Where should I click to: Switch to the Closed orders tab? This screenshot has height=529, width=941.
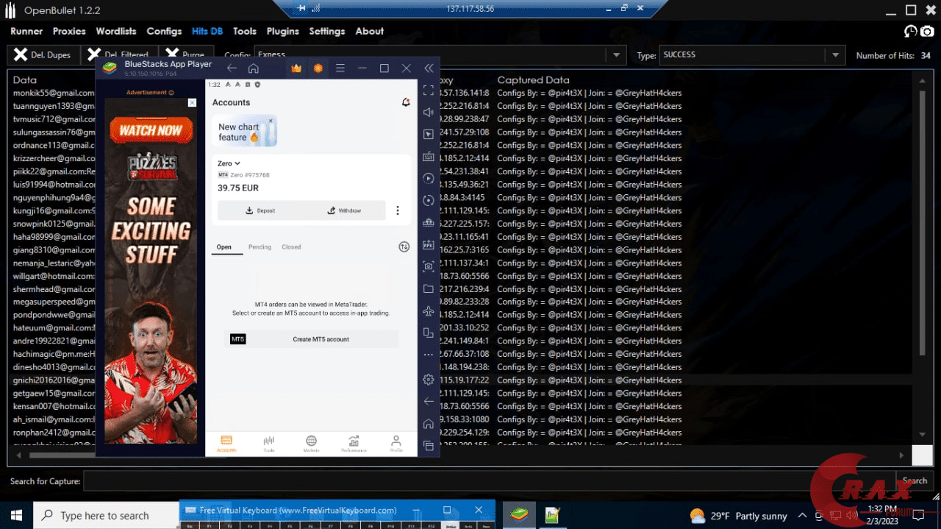(x=291, y=247)
